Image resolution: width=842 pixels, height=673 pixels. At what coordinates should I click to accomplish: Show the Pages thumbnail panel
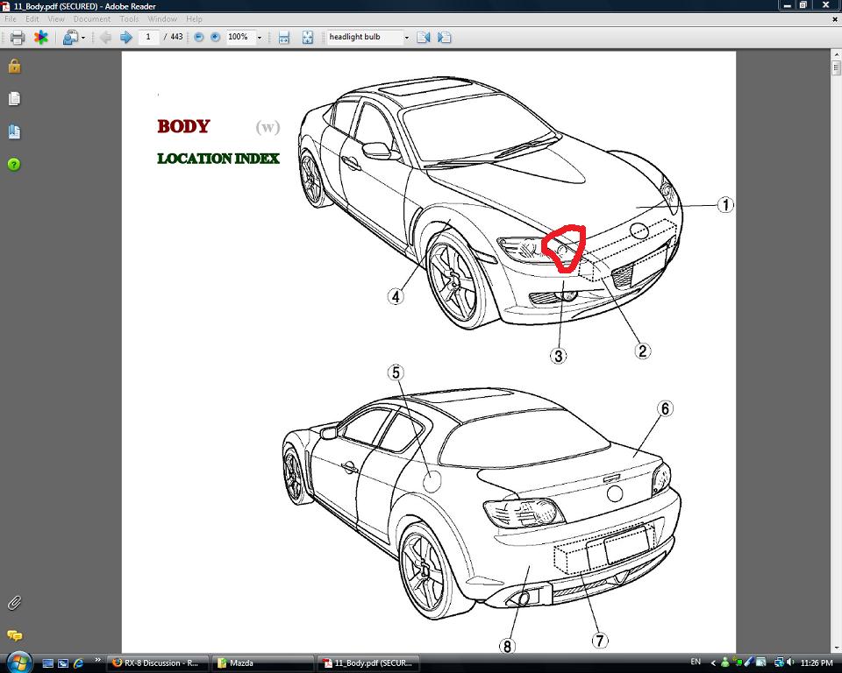pos(14,99)
